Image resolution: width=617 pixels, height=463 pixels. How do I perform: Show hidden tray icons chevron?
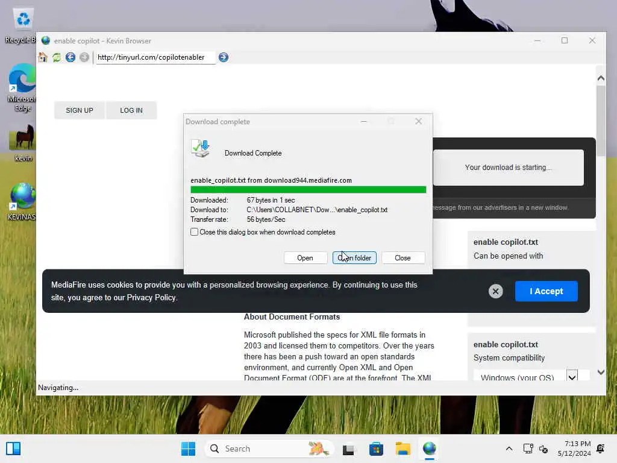click(509, 449)
